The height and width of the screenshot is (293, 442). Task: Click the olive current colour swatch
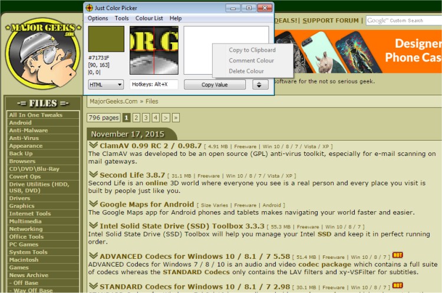click(106, 39)
